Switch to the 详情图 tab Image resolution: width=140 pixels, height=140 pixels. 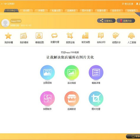click(41, 10)
